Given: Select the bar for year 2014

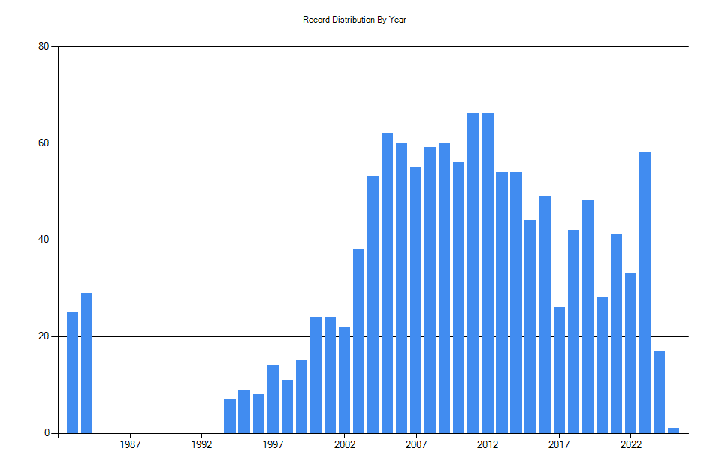Looking at the screenshot, I should coord(516,303).
